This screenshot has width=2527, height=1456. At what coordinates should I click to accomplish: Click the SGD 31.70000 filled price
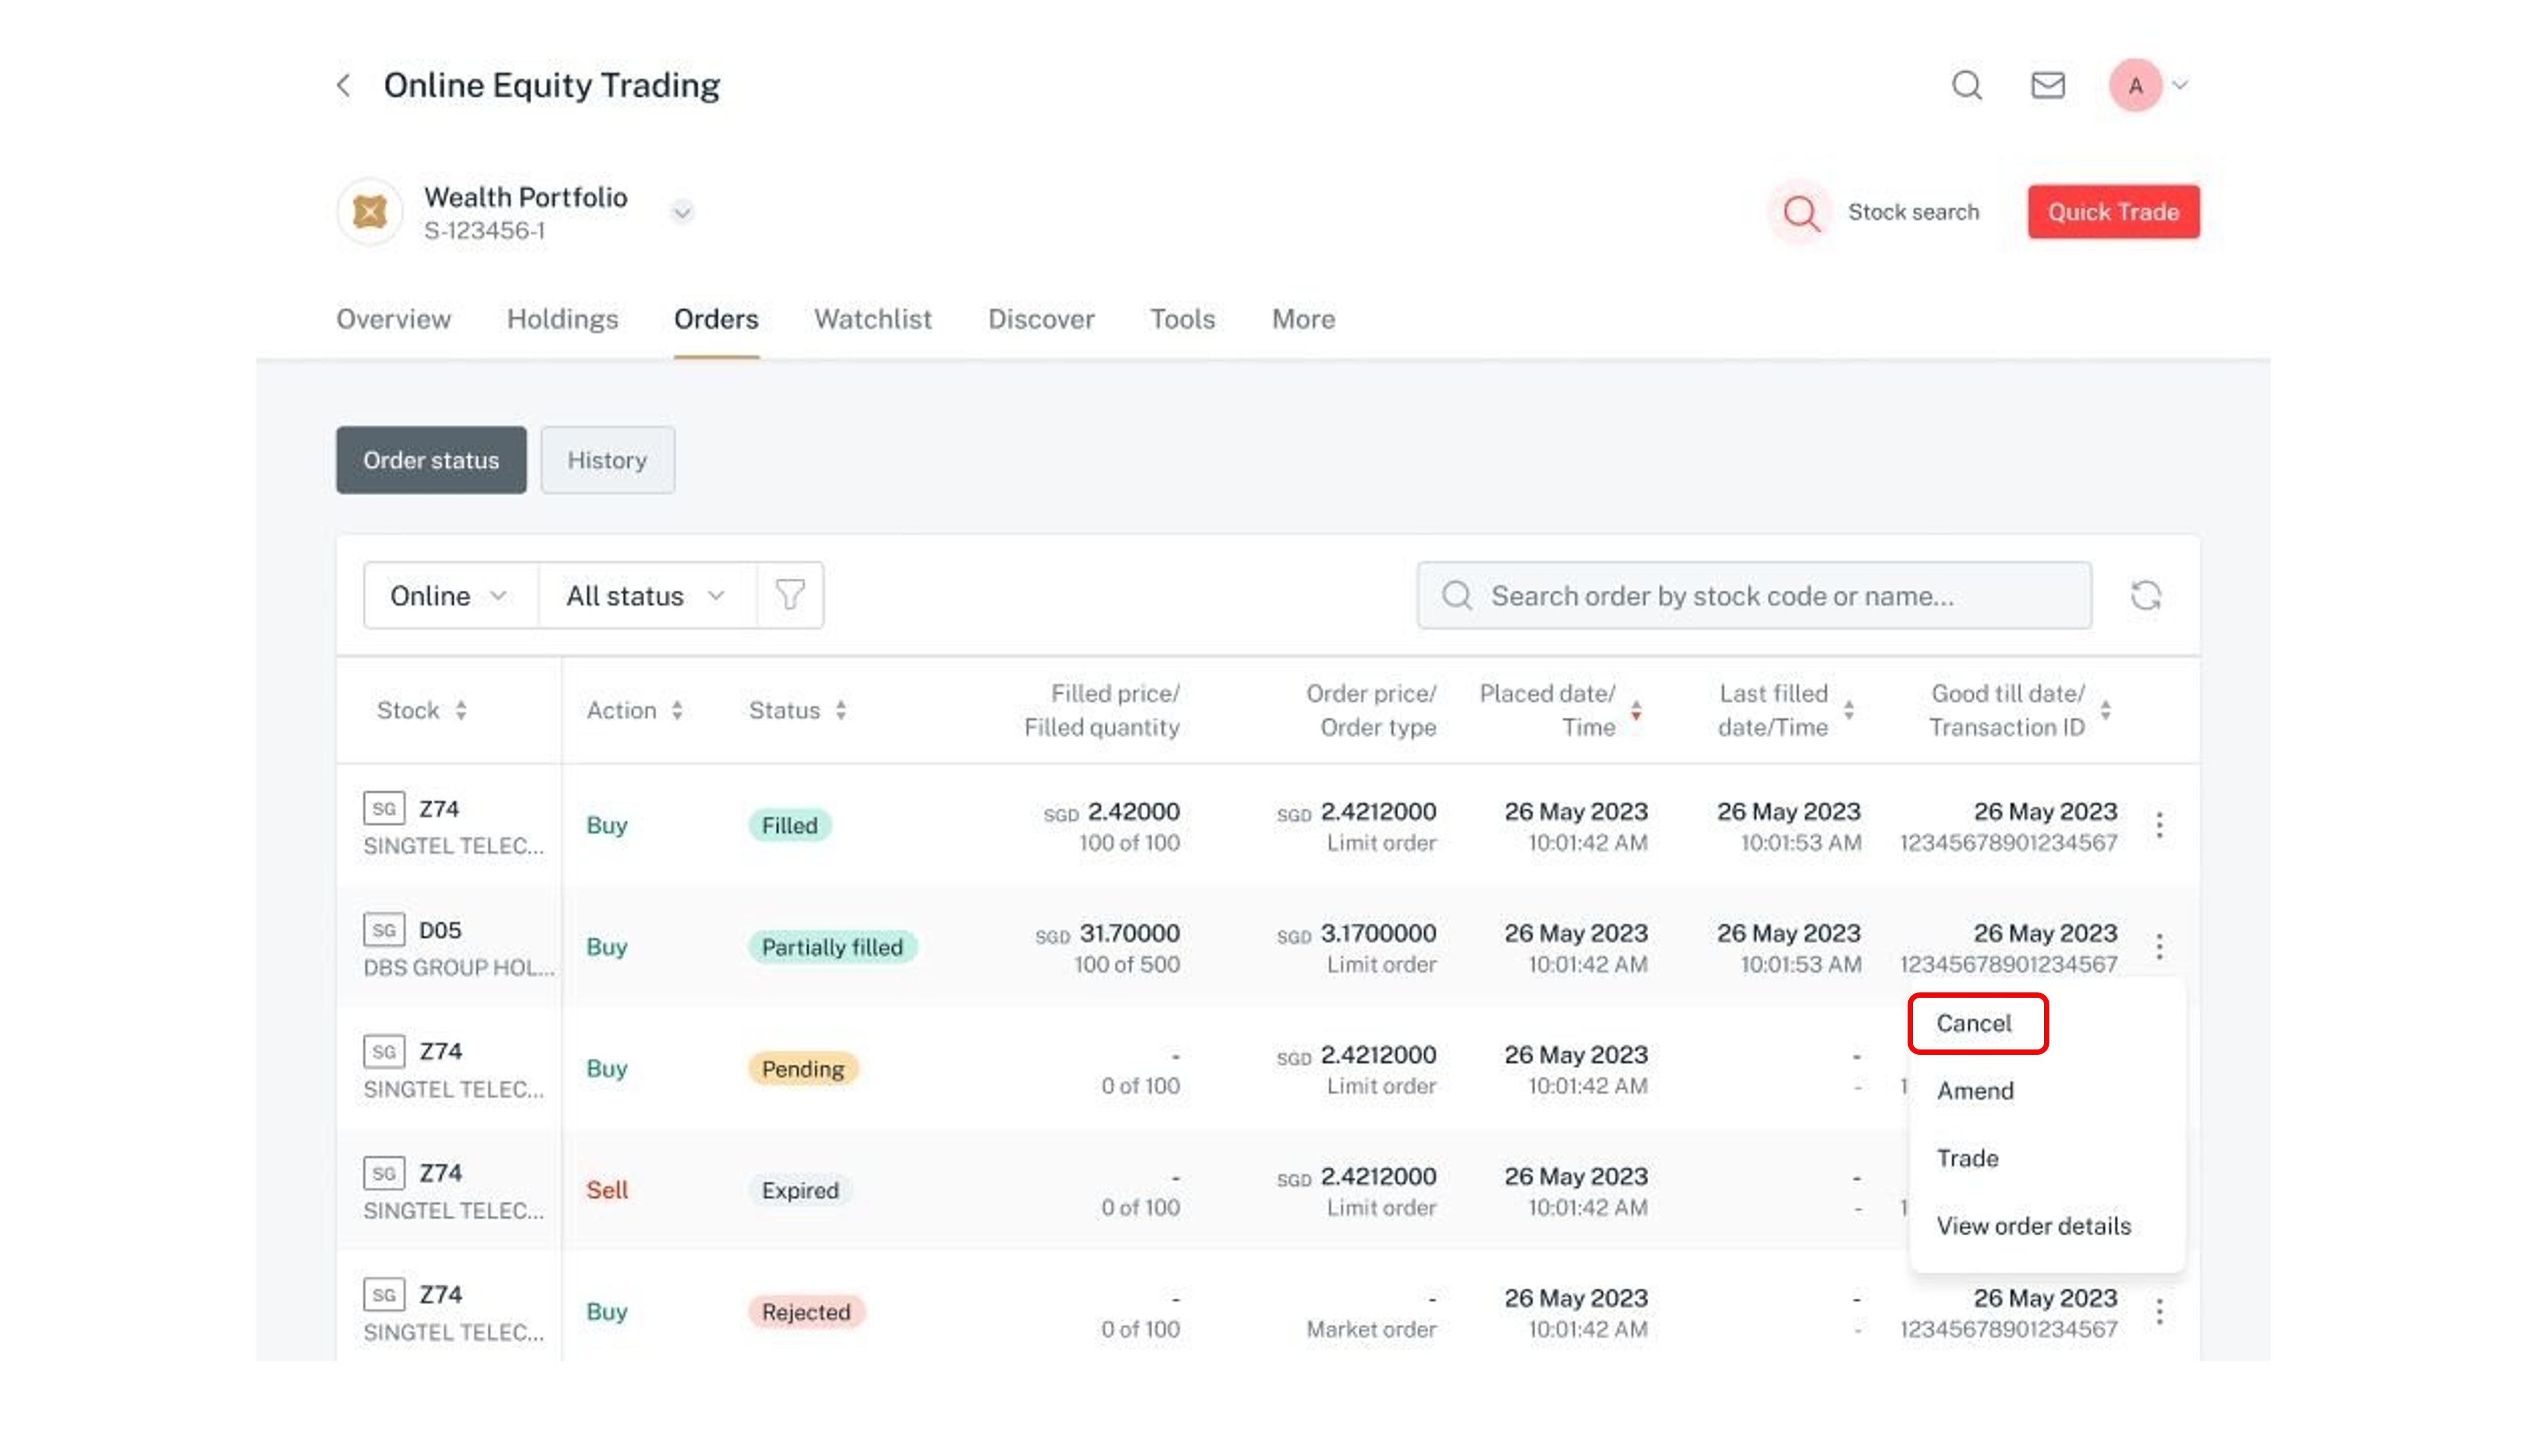pos(1106,933)
